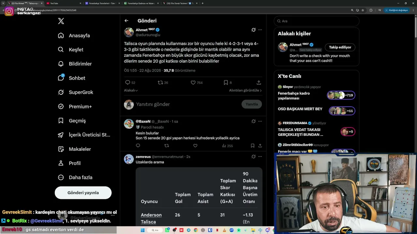Open Sohbet messages
Viewport: 417px width, 234px height.
point(71,78)
